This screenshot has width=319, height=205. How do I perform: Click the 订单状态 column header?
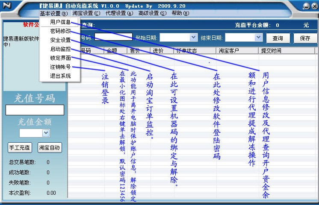(x=195, y=50)
